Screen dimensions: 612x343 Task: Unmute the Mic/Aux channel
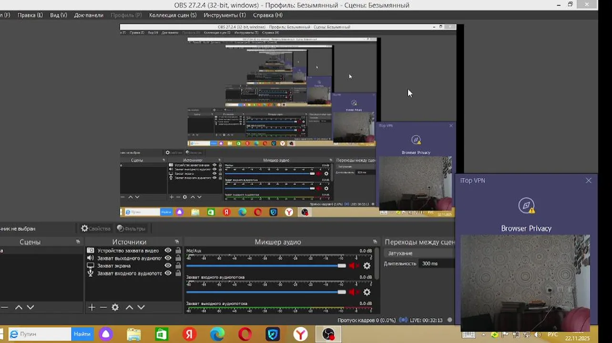(354, 266)
